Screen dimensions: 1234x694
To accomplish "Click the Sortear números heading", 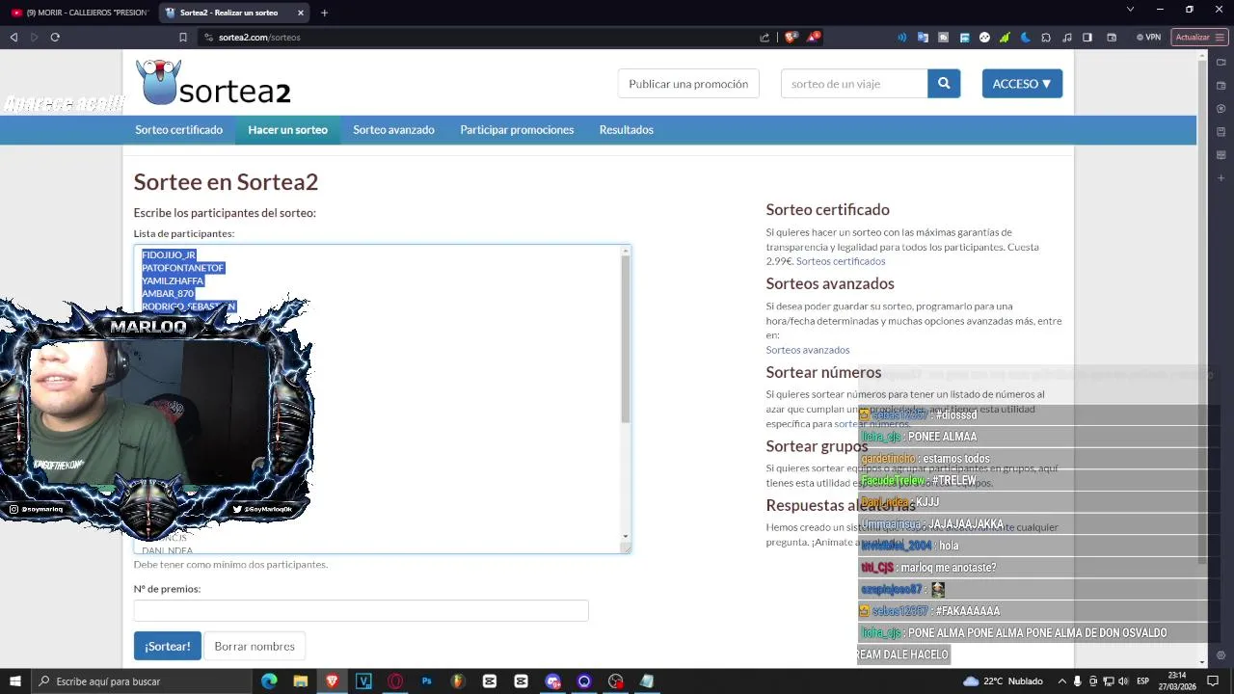I will pos(824,372).
